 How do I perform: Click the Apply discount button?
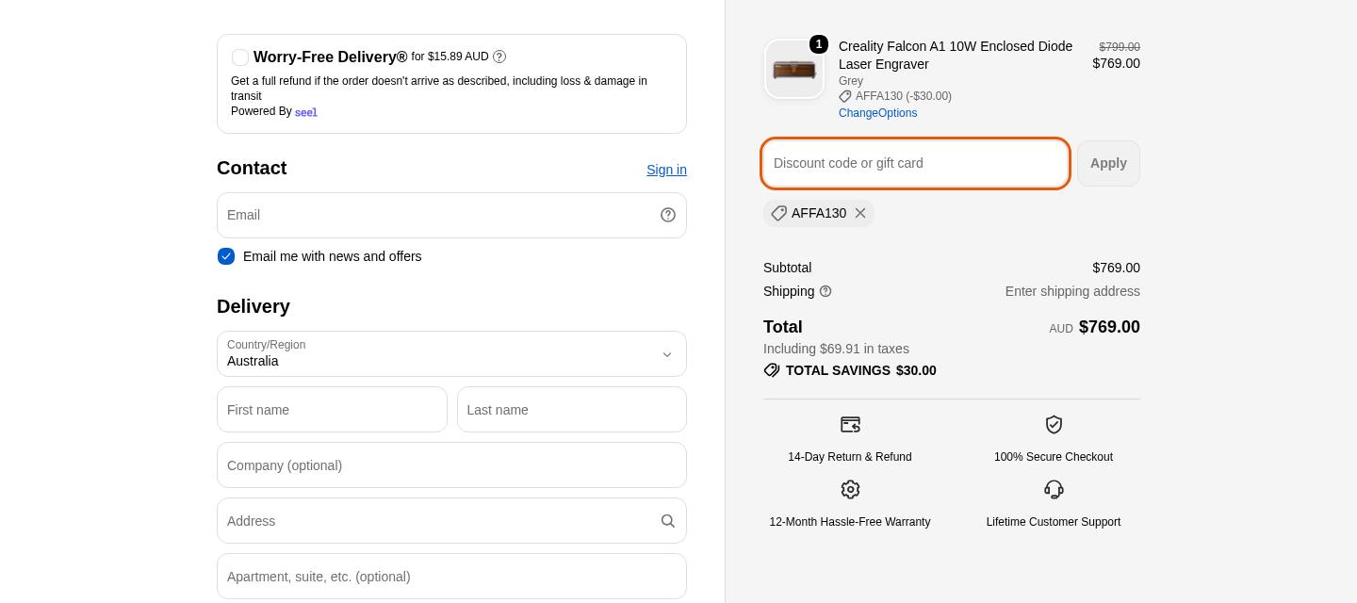point(1108,163)
